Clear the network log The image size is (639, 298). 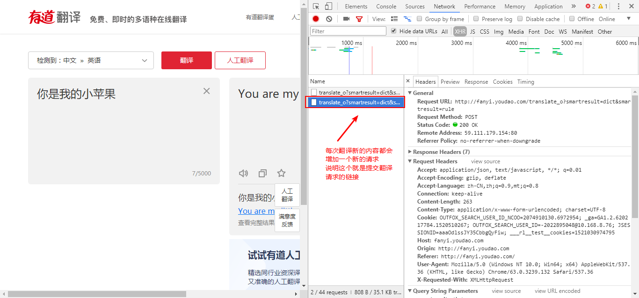[329, 19]
